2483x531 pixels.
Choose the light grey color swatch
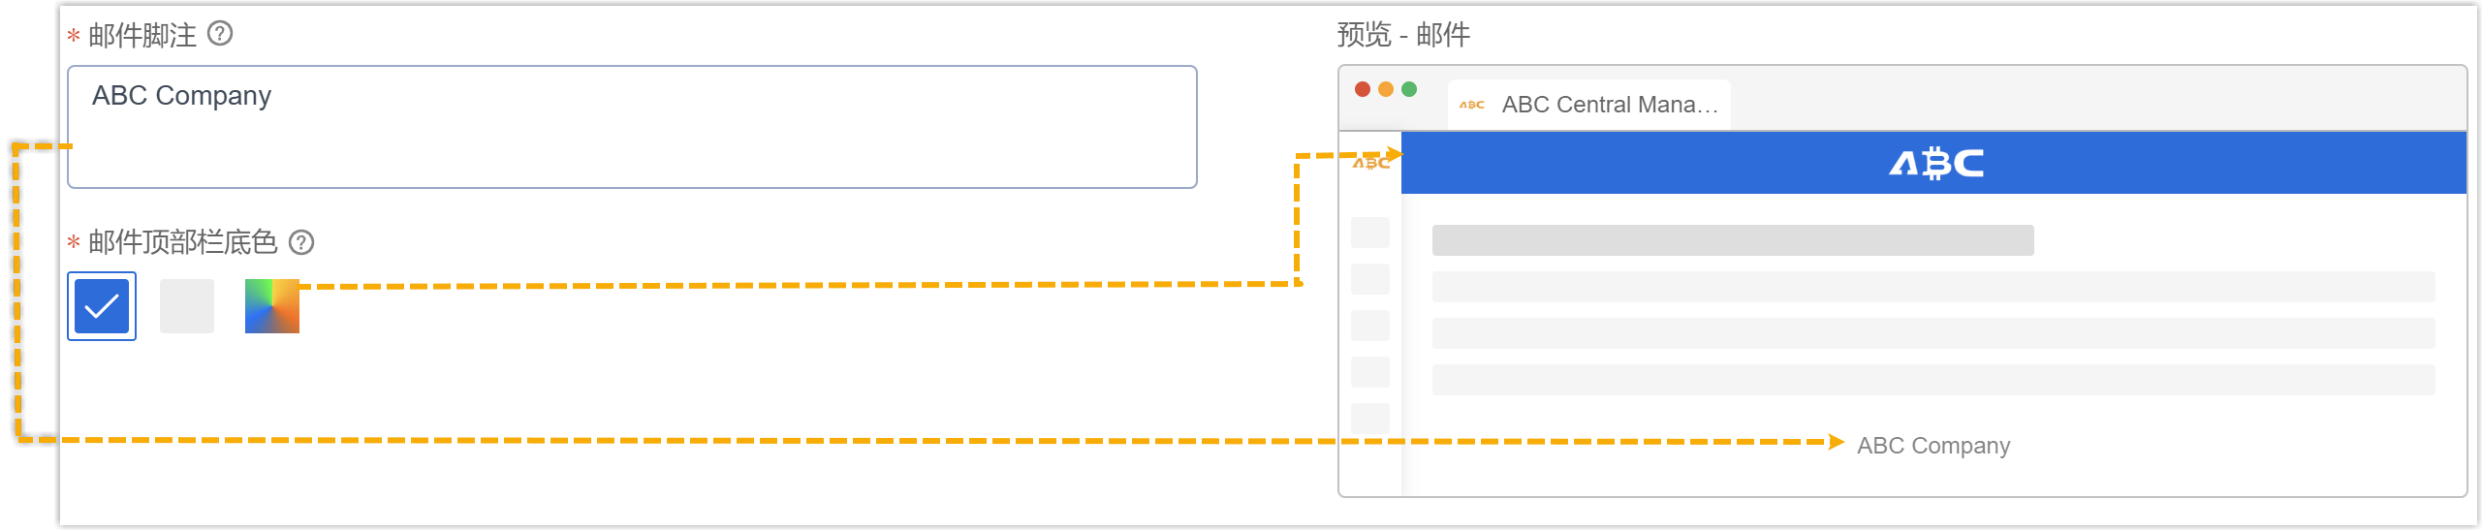pos(187,306)
